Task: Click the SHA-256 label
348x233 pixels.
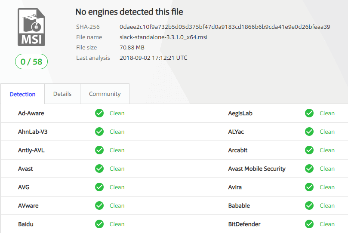Action: (88, 27)
